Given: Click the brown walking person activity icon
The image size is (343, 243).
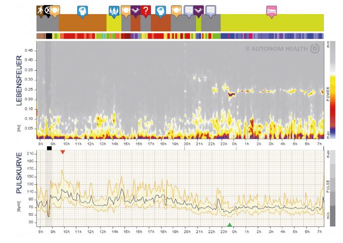Looking at the screenshot, I should 40,9.
